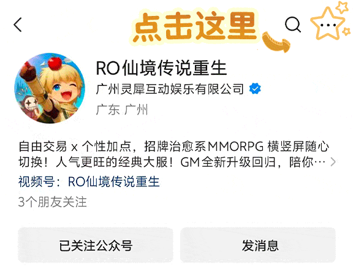
Task: Click the 广东 广州 location text
Action: [x=122, y=110]
